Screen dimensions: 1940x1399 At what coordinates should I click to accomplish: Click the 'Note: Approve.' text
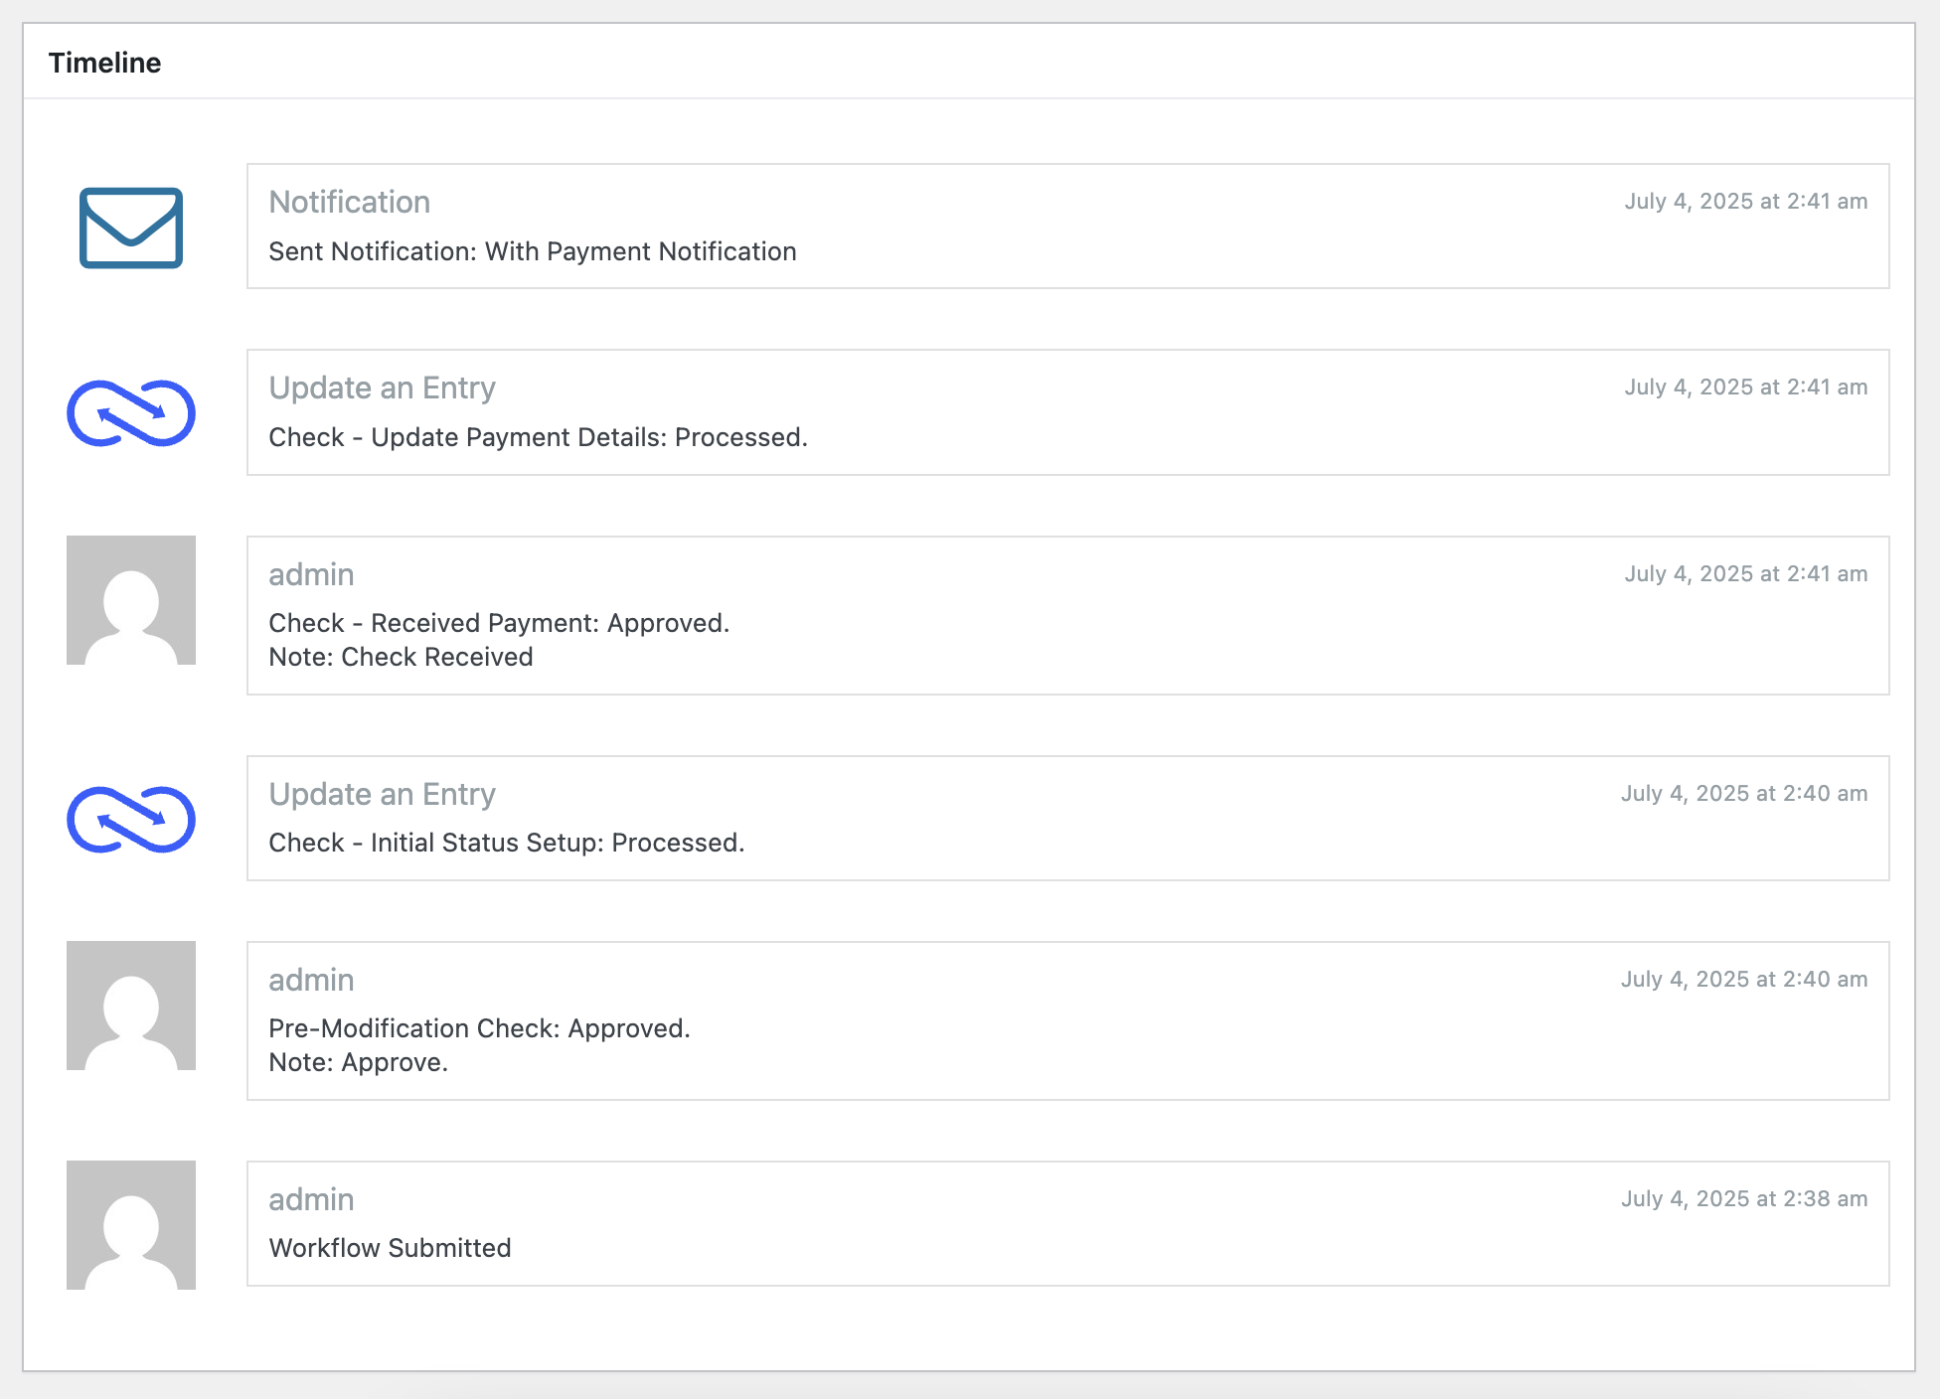[358, 1062]
